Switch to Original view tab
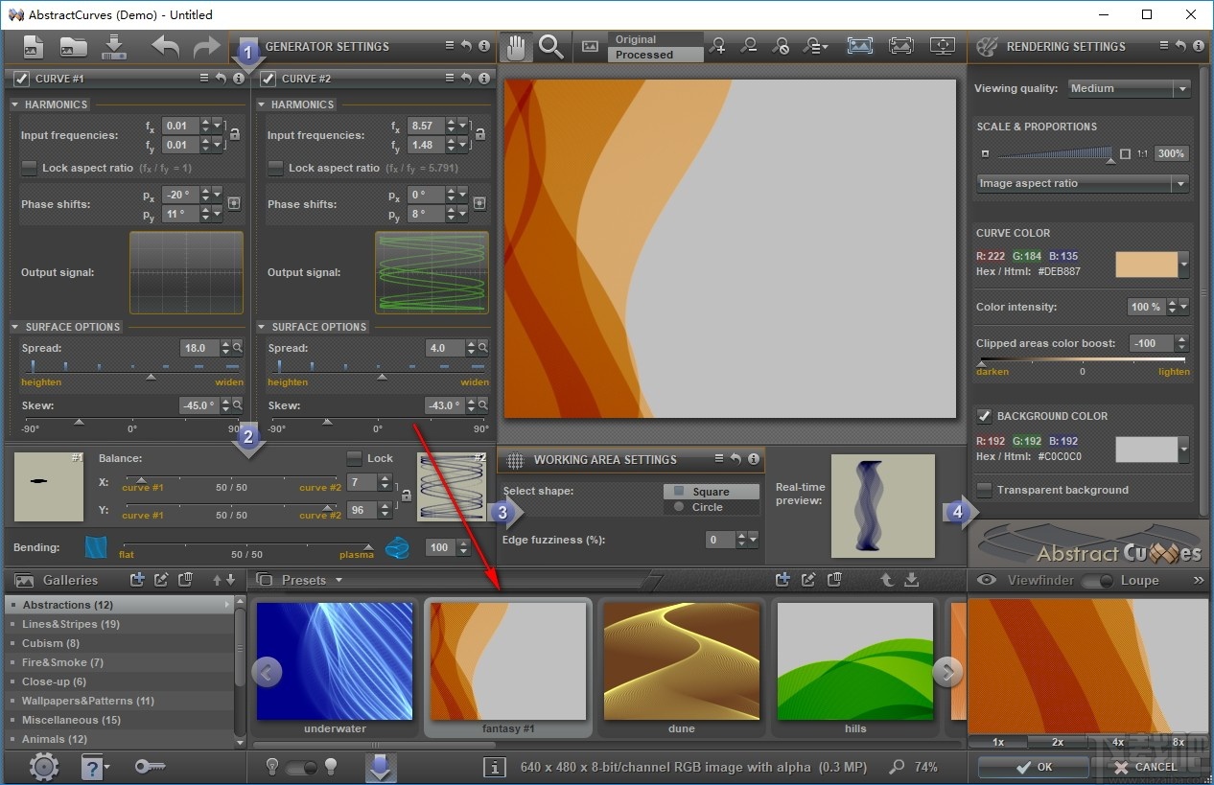The image size is (1214, 785). point(637,39)
